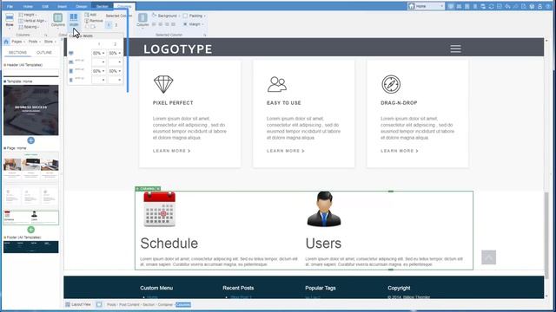Click the LOGOTYPE text
Screen dimensions: 556x312
(x=177, y=49)
